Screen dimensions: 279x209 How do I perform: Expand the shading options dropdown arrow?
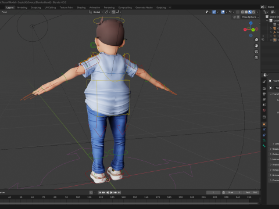click(x=257, y=12)
